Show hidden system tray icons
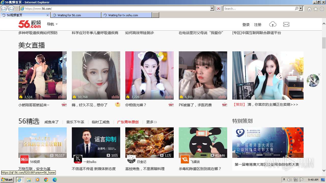Screen dimensions: 326x183 [x=284, y=180]
